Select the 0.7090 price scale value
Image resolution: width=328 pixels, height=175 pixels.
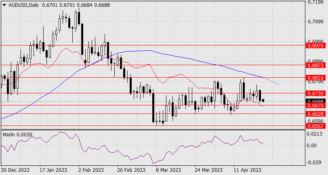tap(315, 22)
